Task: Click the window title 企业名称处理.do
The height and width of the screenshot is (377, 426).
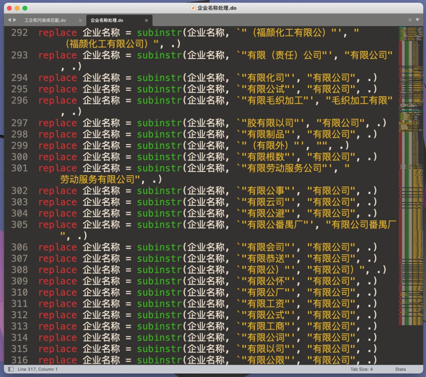Action: (x=217, y=8)
